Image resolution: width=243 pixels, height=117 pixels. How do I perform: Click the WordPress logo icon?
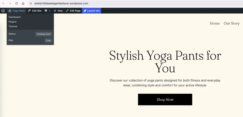3,11
